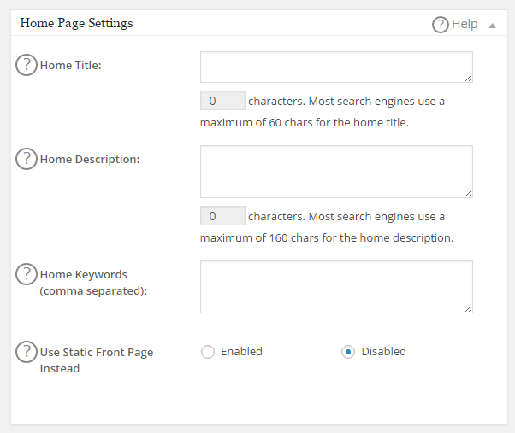Focus the Home Title text box
Viewport: 515px width, 433px height.
(x=335, y=67)
